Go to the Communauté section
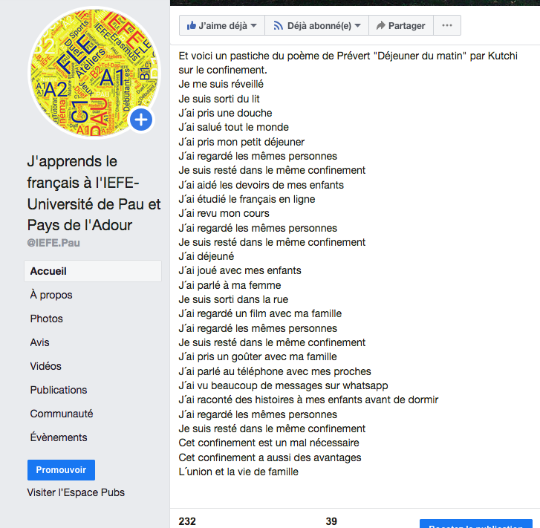Viewport: 540px width, 528px height. [62, 414]
